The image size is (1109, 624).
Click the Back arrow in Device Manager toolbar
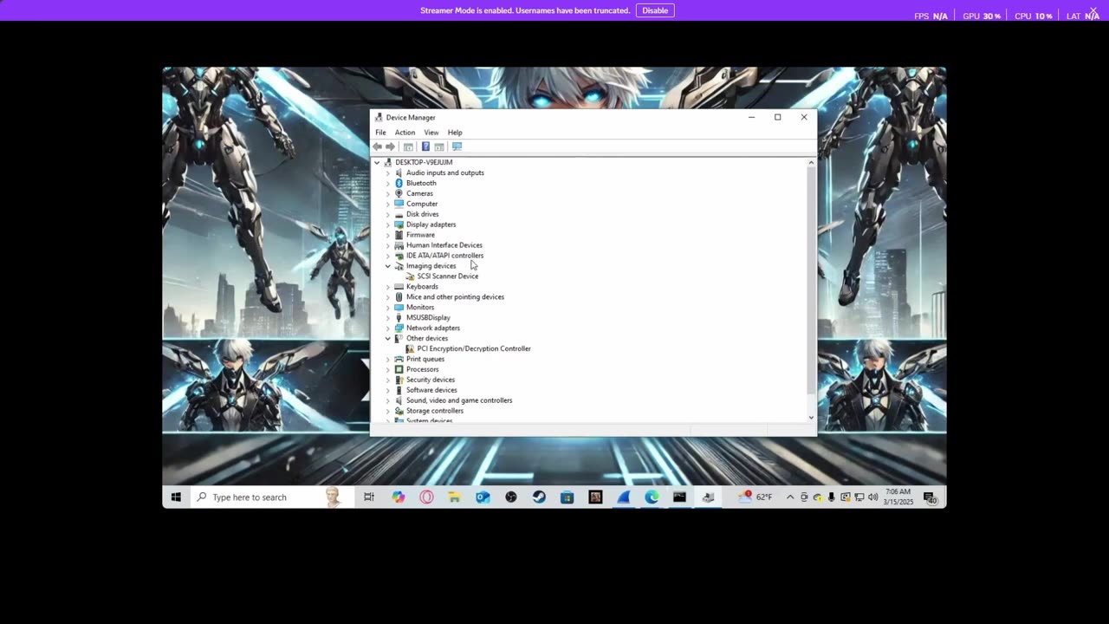point(377,146)
